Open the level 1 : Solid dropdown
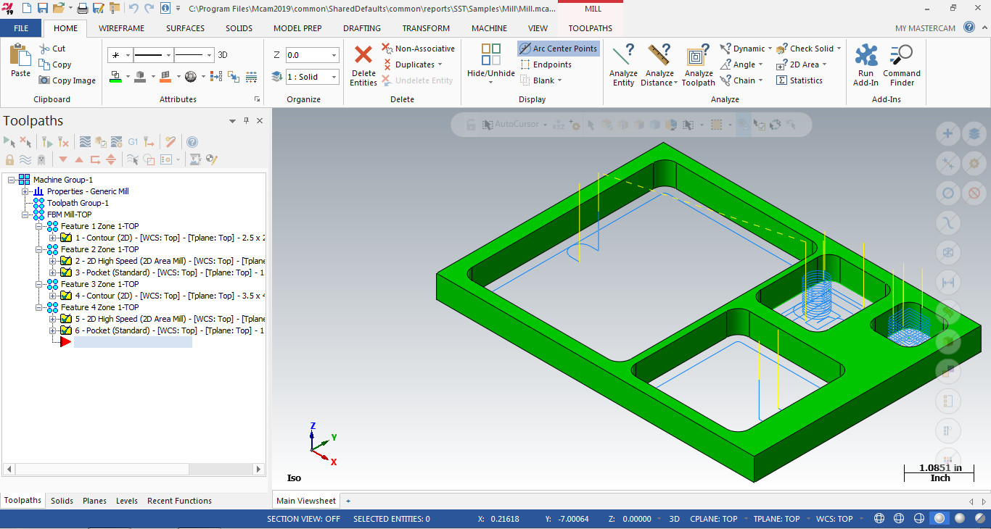The image size is (991, 529). (334, 77)
